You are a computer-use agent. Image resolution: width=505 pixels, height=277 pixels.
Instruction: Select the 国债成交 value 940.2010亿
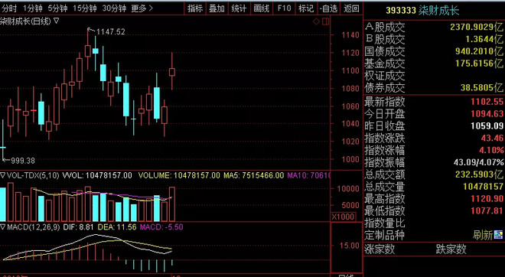pos(479,51)
